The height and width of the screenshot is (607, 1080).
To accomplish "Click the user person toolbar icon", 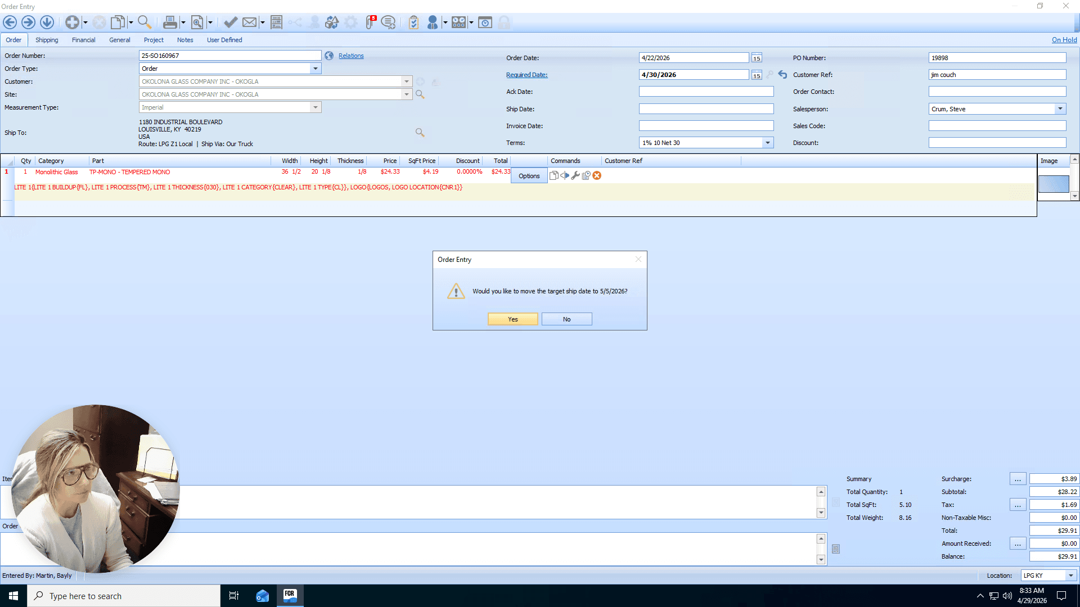I will coord(433,22).
